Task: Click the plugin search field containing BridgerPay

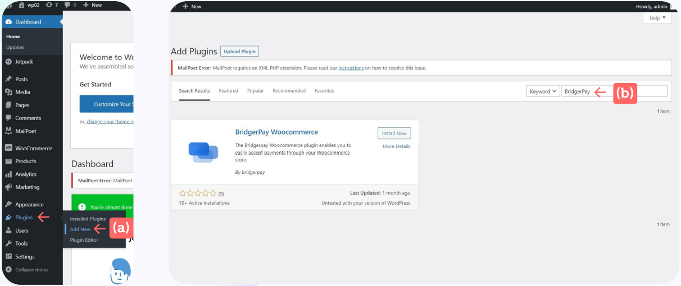Action: coord(614,91)
